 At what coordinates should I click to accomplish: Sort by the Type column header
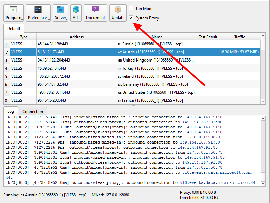click(24, 37)
